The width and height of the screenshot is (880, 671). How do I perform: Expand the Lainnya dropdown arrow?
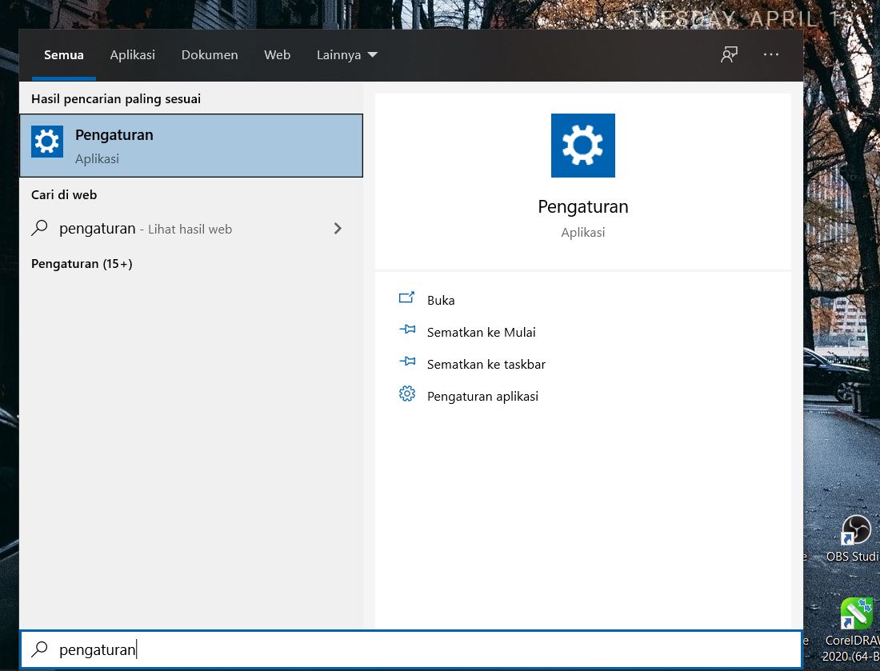[372, 54]
